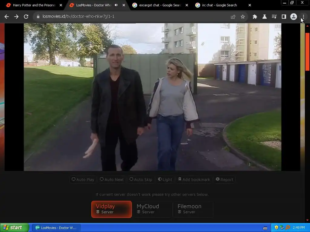Open the Chrome Labs flask icon

pos(265,17)
